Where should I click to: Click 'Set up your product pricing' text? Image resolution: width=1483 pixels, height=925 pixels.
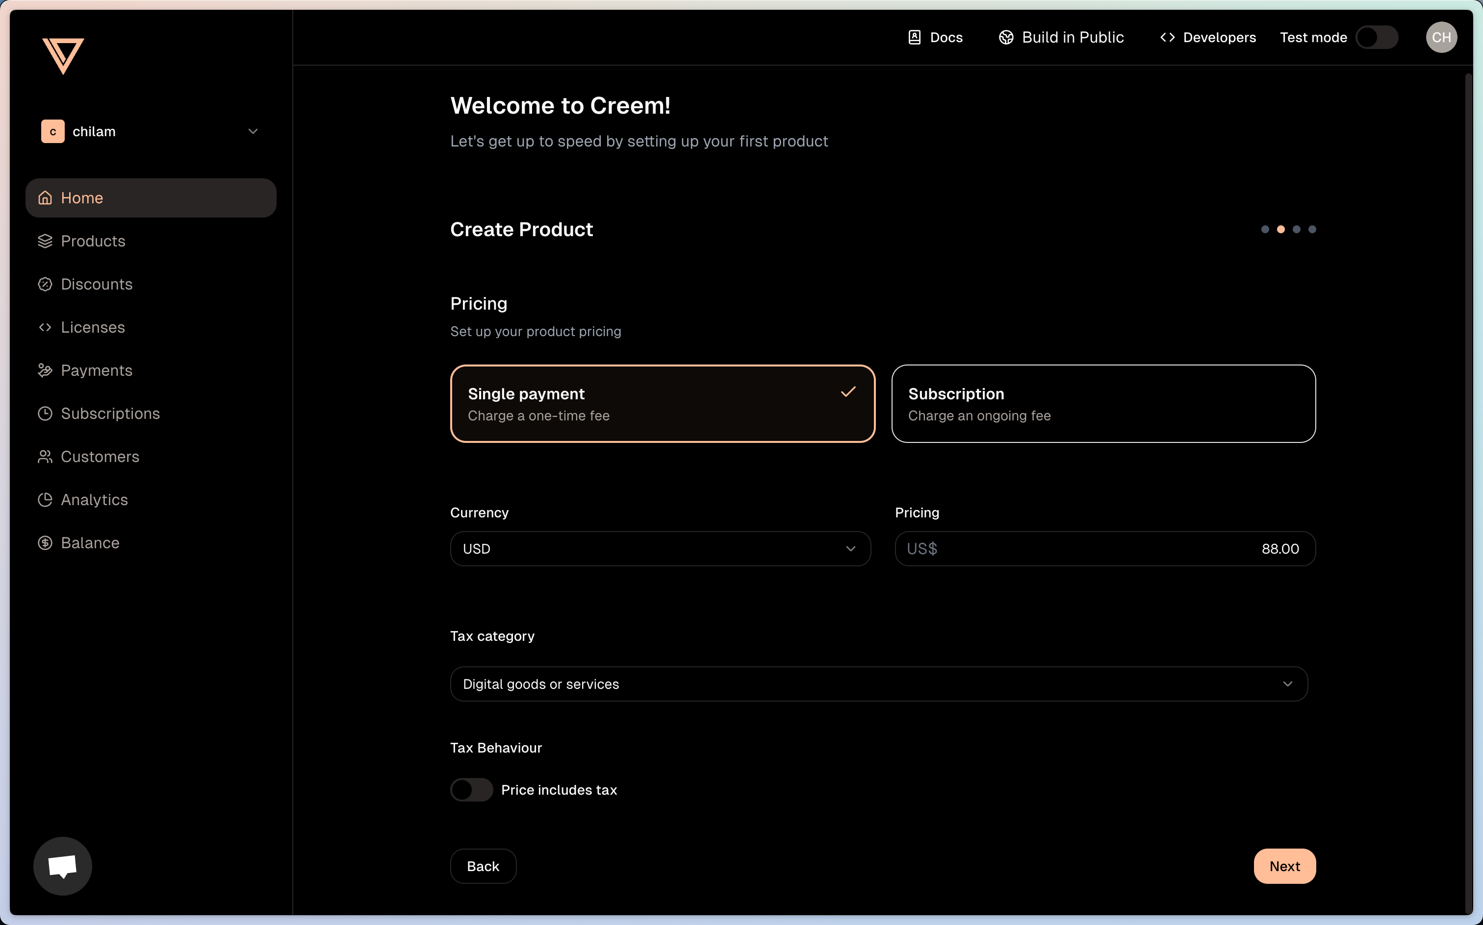536,331
